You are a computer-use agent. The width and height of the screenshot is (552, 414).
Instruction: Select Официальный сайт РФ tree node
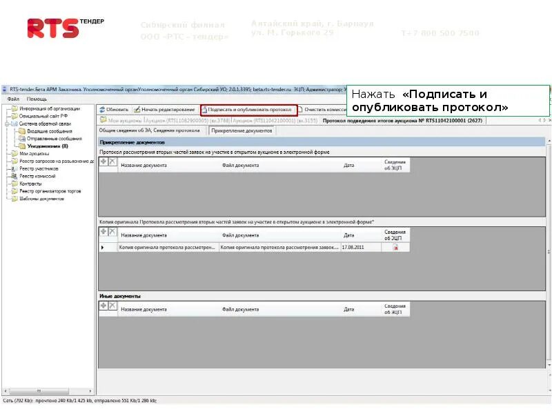(x=43, y=116)
